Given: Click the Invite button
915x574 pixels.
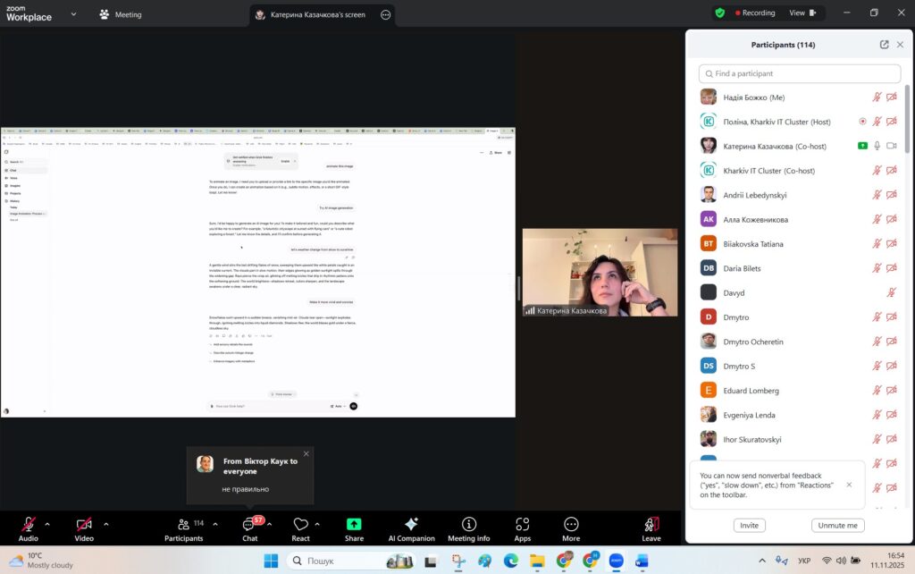Looking at the screenshot, I should pos(749,526).
